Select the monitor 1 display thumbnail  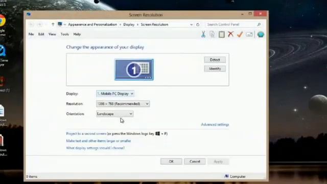tap(134, 70)
